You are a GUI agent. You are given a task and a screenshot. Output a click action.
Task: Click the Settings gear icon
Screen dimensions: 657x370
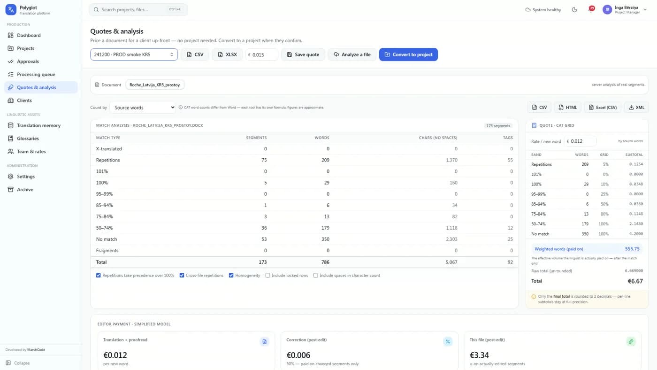(x=11, y=177)
